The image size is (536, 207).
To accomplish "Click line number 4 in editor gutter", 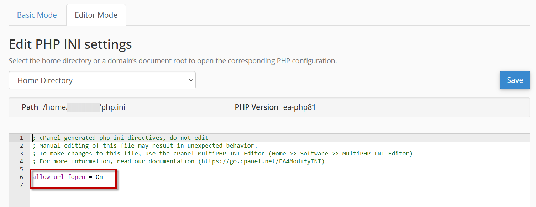I will point(21,161).
